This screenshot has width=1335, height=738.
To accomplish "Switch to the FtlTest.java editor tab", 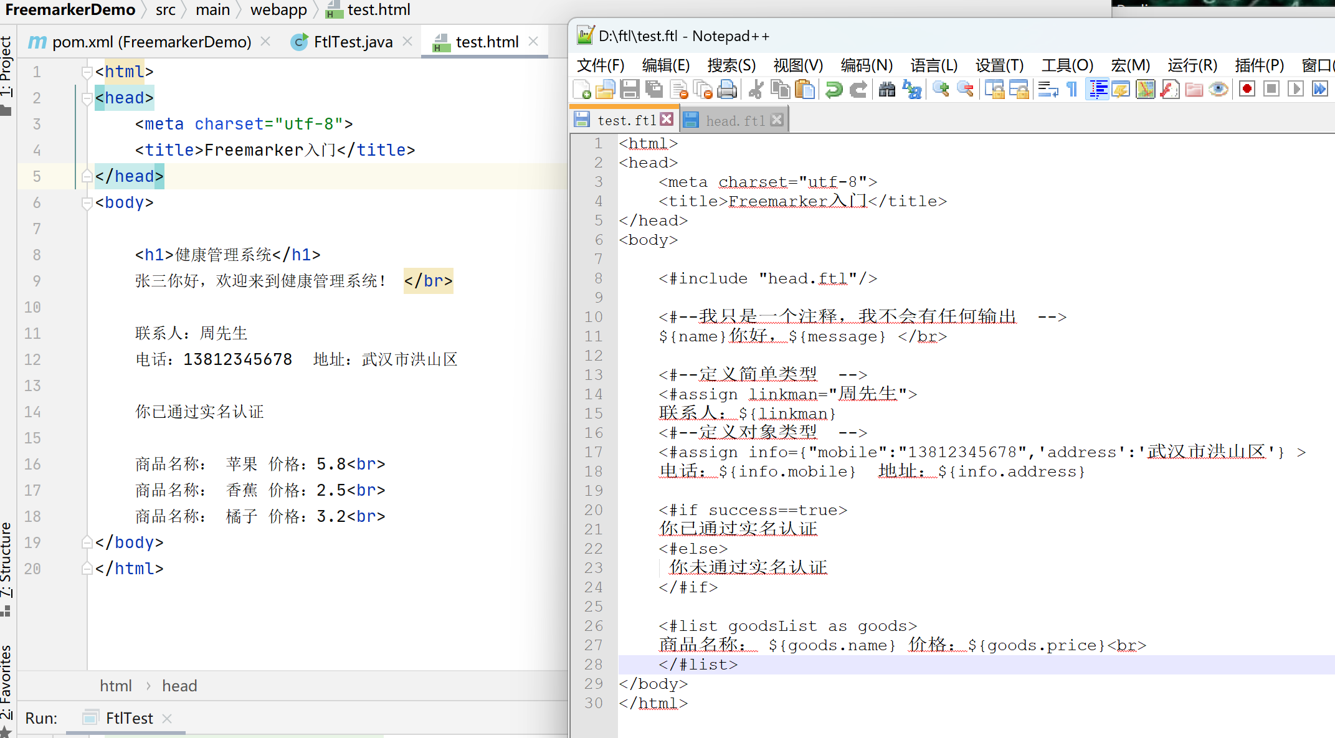I will click(x=353, y=42).
